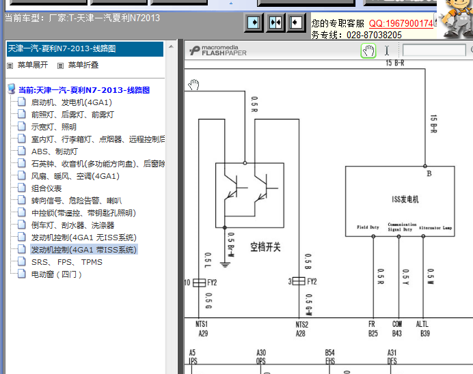Viewport: 473px width, 374px height.
Task: Click the 空档开关 label in diagram
Action: pos(265,247)
